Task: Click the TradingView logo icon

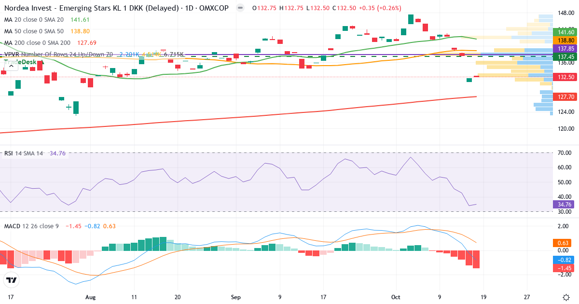Action: [12, 280]
